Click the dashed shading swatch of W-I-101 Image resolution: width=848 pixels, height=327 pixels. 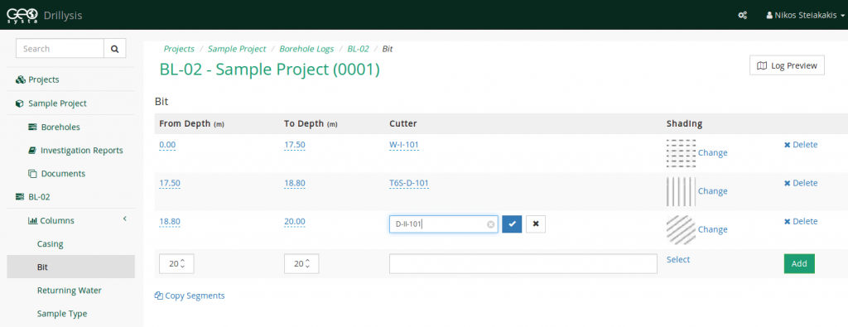(681, 153)
